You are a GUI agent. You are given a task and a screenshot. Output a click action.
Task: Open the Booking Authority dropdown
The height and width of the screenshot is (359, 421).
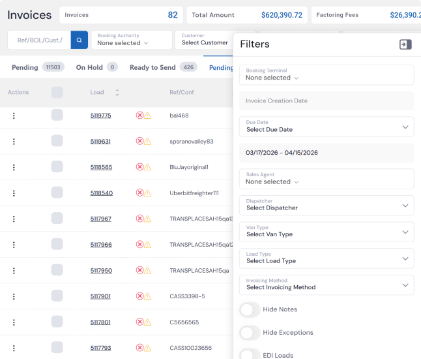[132, 40]
